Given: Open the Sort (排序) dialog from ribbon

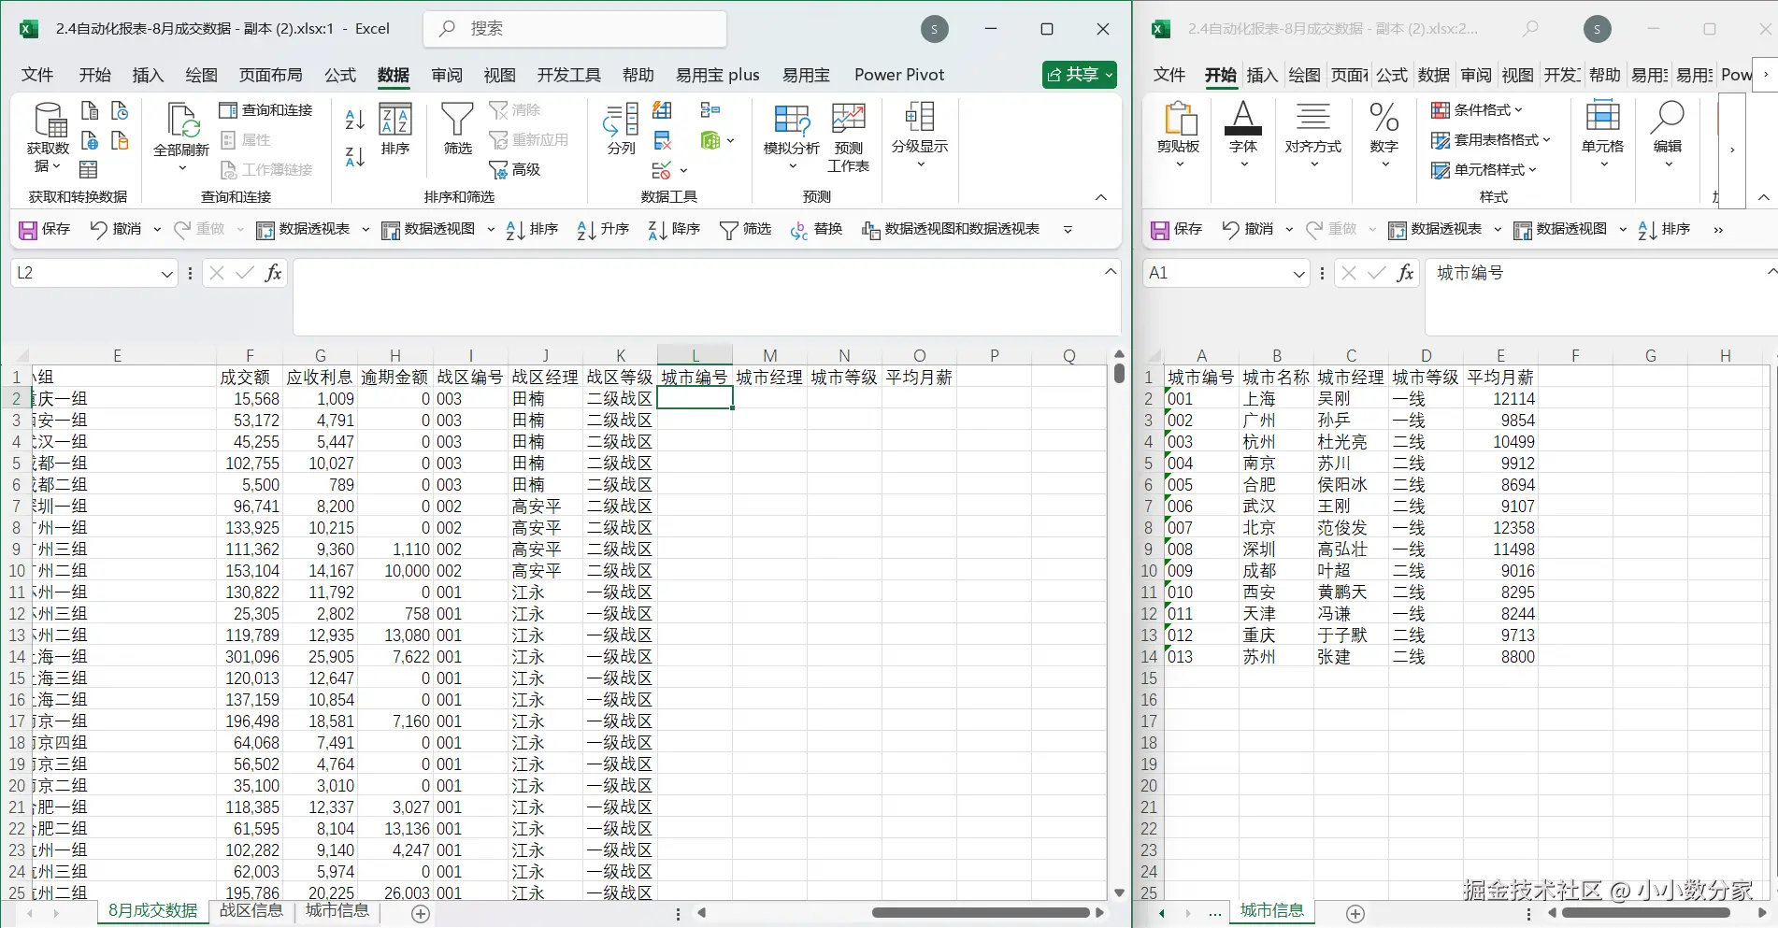Looking at the screenshot, I should 395,129.
